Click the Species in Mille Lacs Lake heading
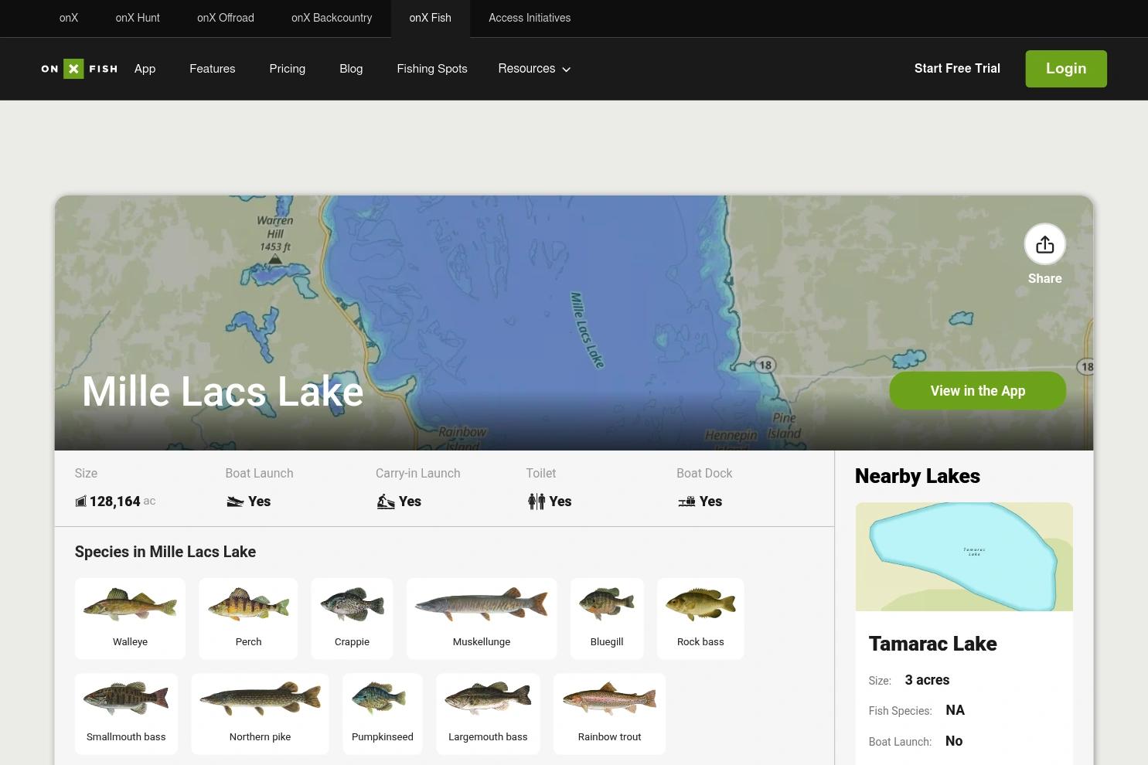This screenshot has width=1148, height=765. coord(165,552)
